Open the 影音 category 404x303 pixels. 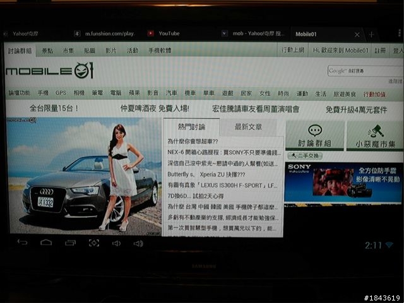pyautogui.click(x=153, y=93)
